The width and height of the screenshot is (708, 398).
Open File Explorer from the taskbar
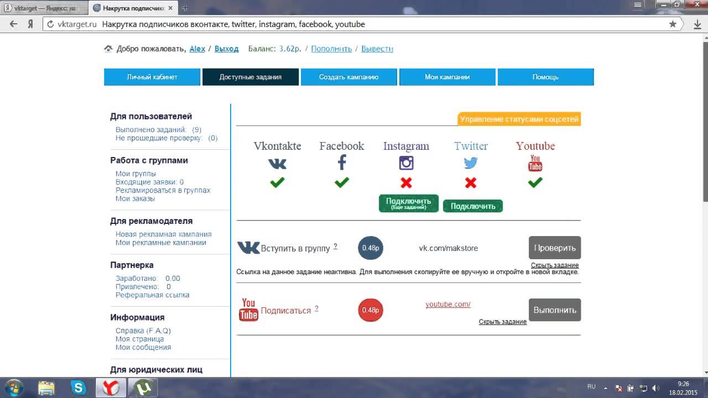click(46, 387)
